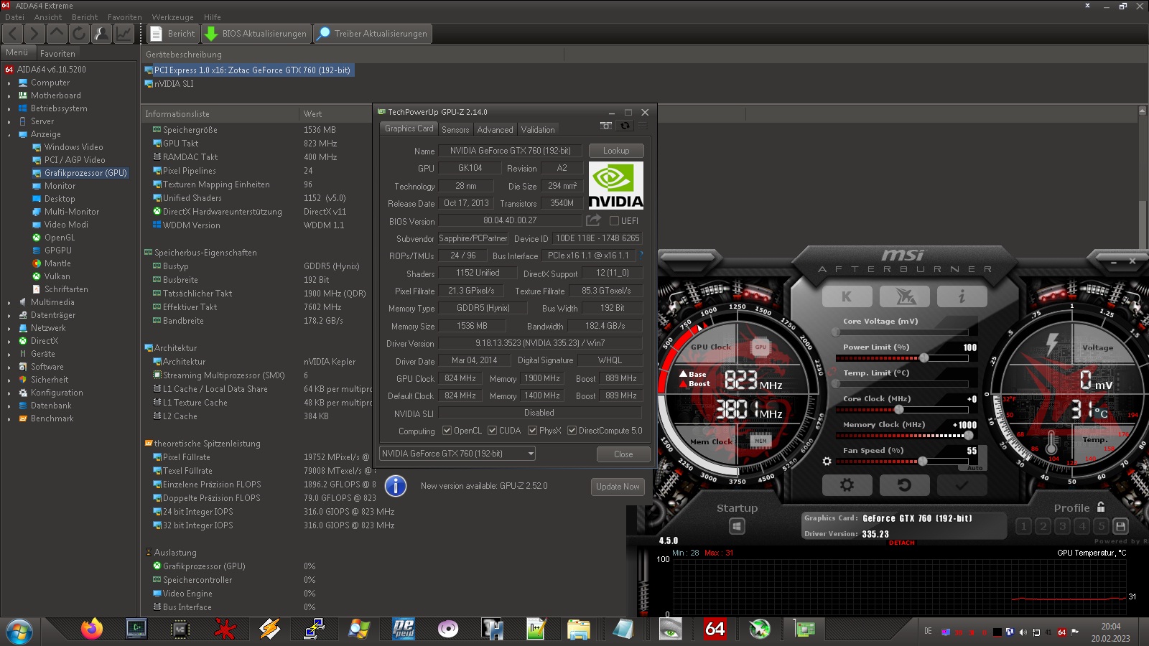Share BIOS via the GPU-Z export icon
Screen dimensions: 1149x646
593,220
